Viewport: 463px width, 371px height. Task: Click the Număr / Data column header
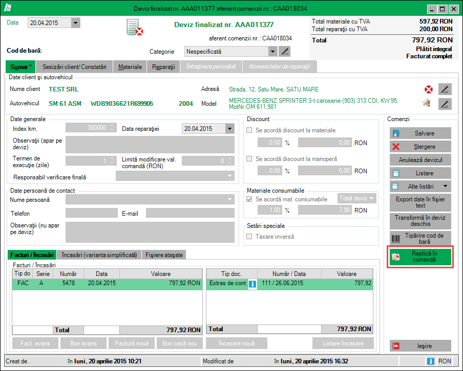click(x=289, y=274)
